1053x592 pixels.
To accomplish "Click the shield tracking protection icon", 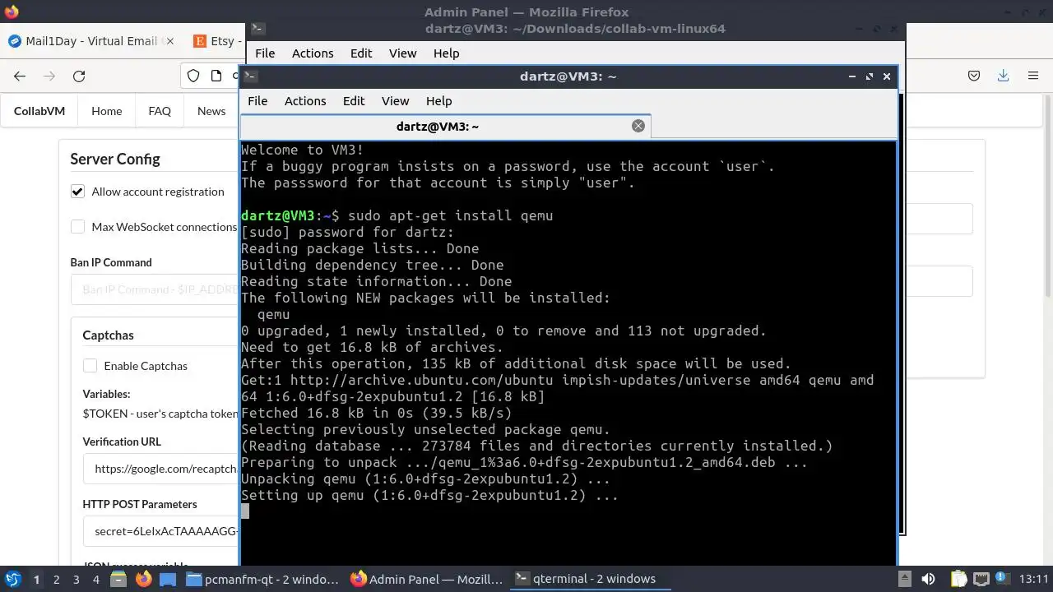I will [x=193, y=76].
